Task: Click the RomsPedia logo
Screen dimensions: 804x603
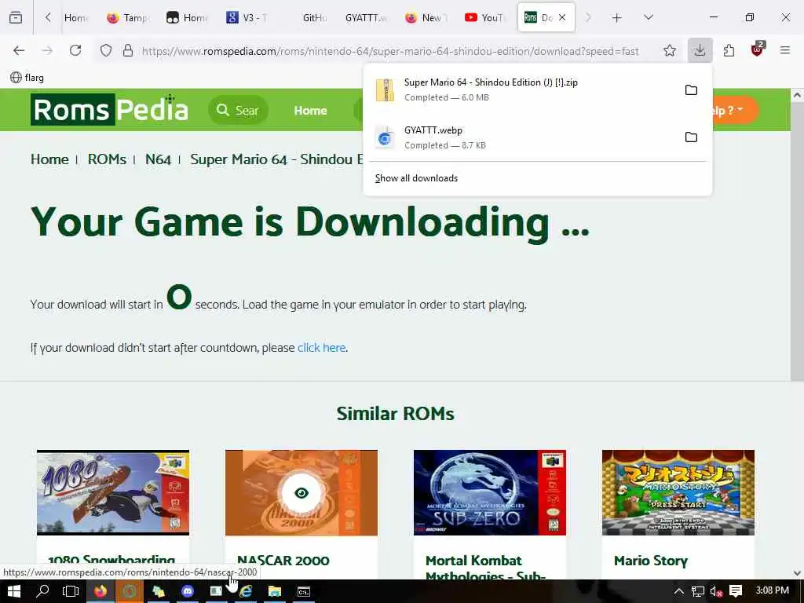Action: (x=109, y=109)
